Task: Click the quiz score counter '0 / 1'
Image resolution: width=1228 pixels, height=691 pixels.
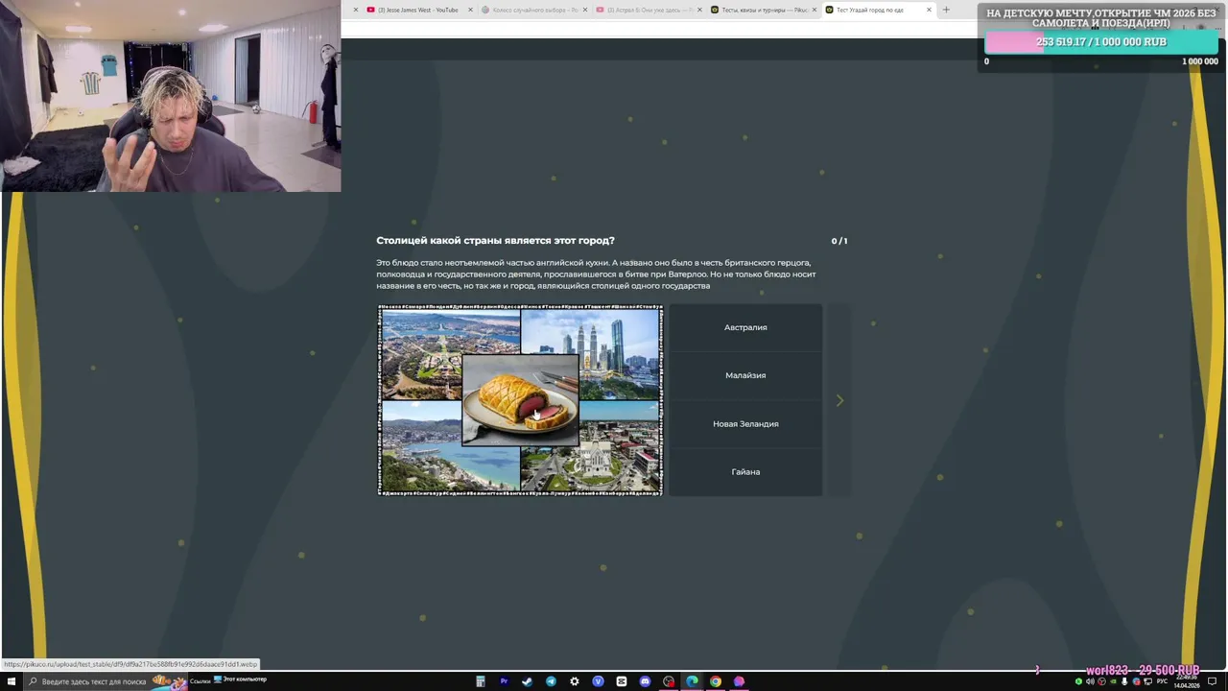Action: 839,241
